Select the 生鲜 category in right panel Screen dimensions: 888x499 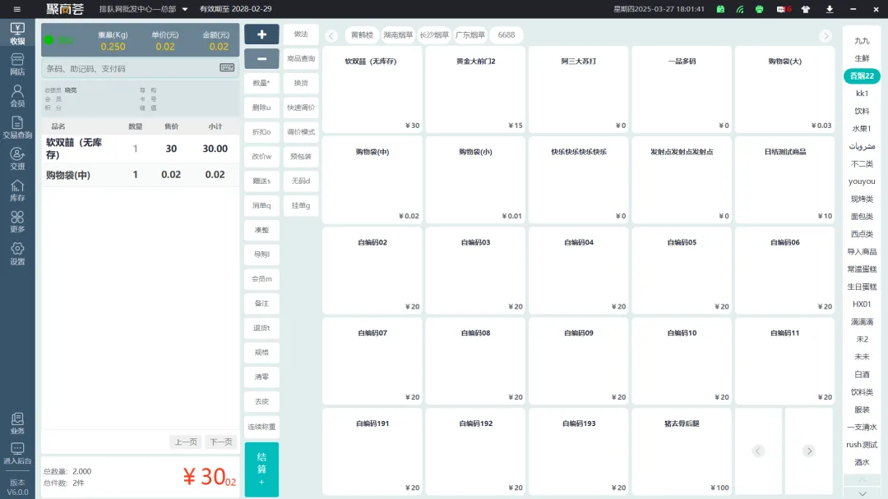[x=862, y=58]
